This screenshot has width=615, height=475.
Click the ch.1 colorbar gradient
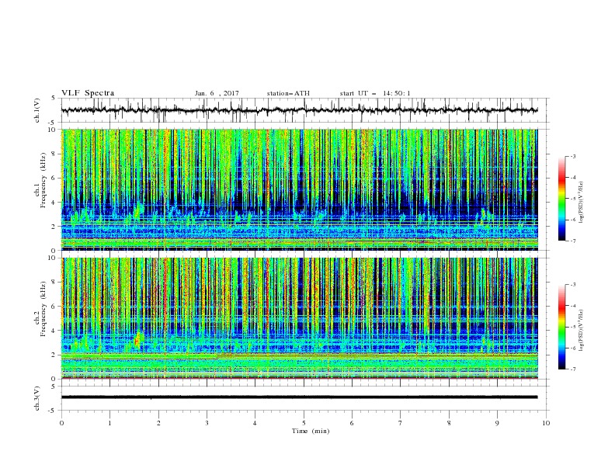point(561,199)
